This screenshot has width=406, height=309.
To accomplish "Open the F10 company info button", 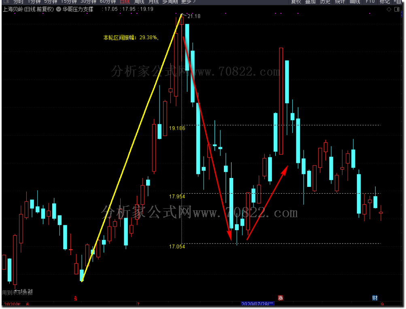I will pyautogui.click(x=370, y=2).
